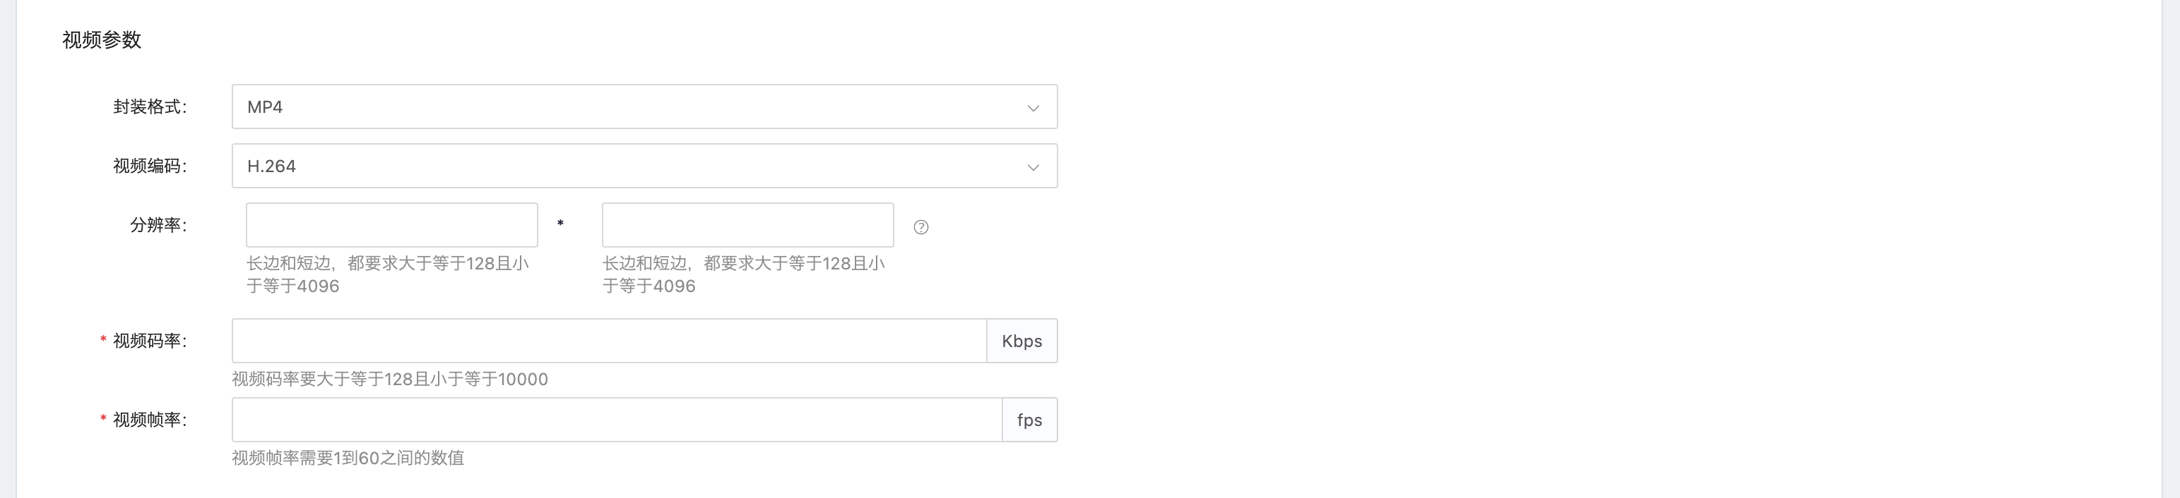Viewport: 2180px width, 498px height.
Task: Click the 分辨率 label
Action: pyautogui.click(x=158, y=225)
